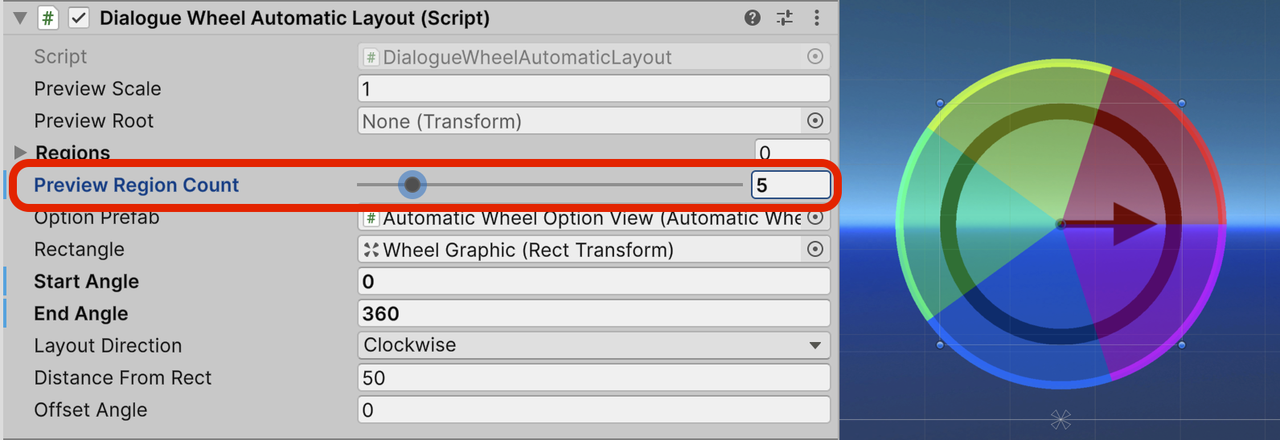The height and width of the screenshot is (440, 1280).
Task: Disable the Dialogue Wheel Automatic Layout component
Action: [79, 18]
